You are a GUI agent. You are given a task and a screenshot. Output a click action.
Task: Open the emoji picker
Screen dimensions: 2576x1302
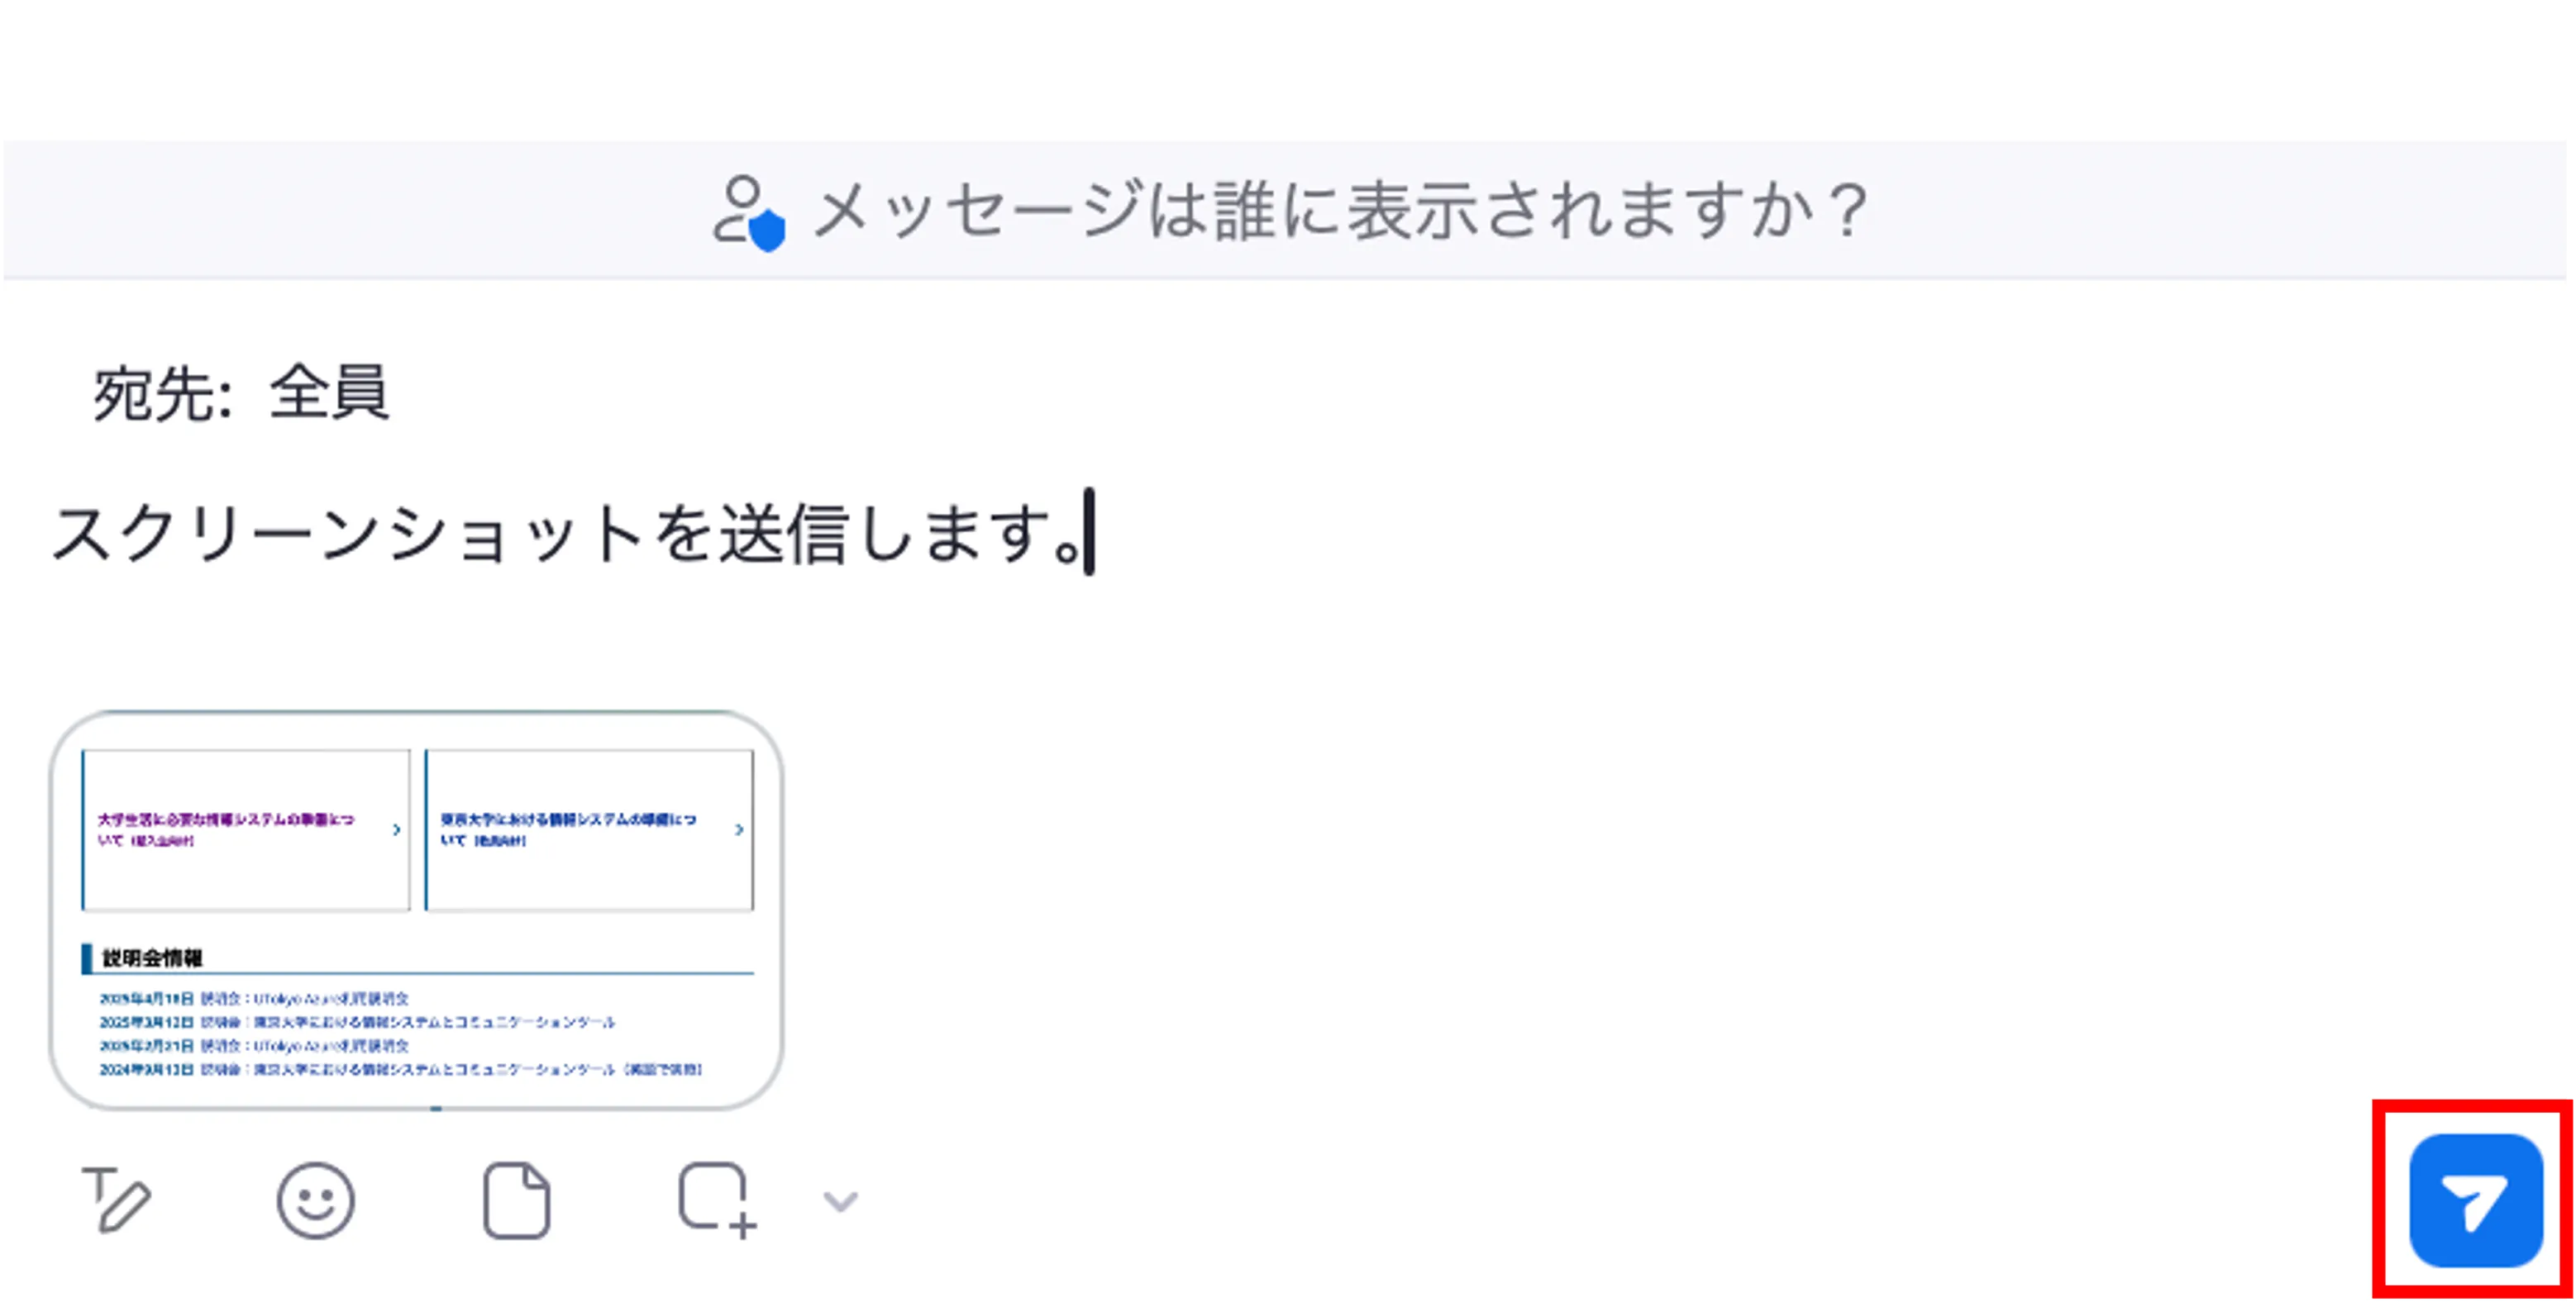pyautogui.click(x=315, y=1200)
